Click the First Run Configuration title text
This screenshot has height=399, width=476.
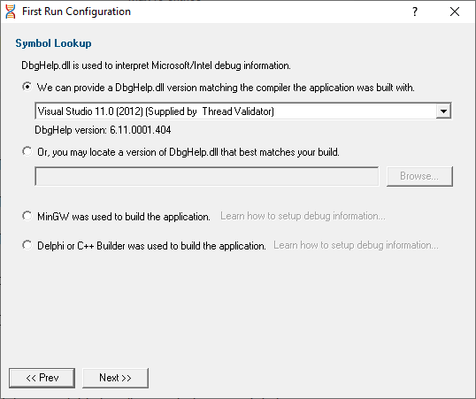pyautogui.click(x=76, y=12)
